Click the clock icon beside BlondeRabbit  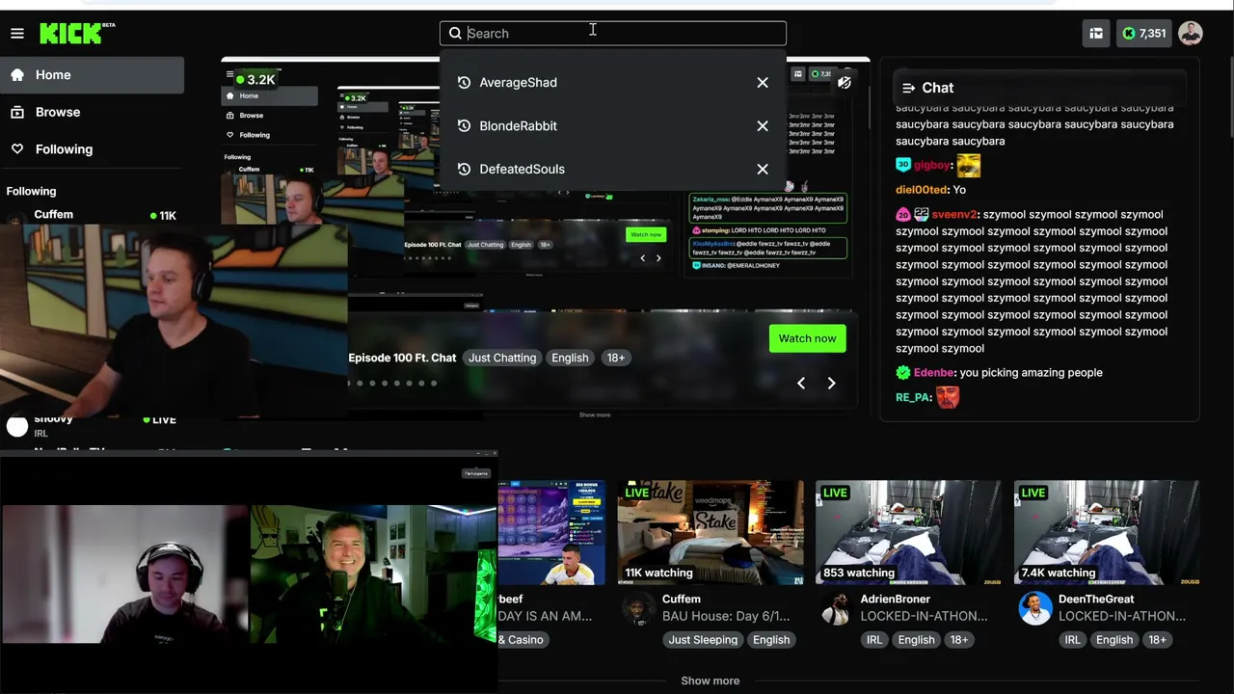[x=464, y=126]
